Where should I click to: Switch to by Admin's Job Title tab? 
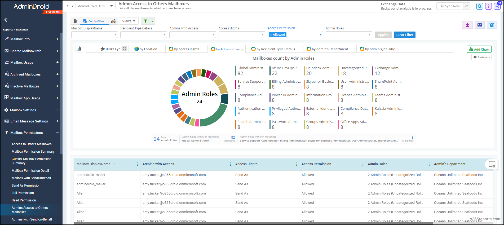379,49
